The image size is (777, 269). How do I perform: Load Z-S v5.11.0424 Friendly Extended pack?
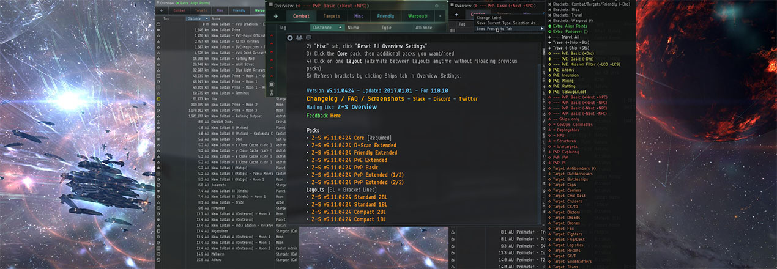click(354, 153)
